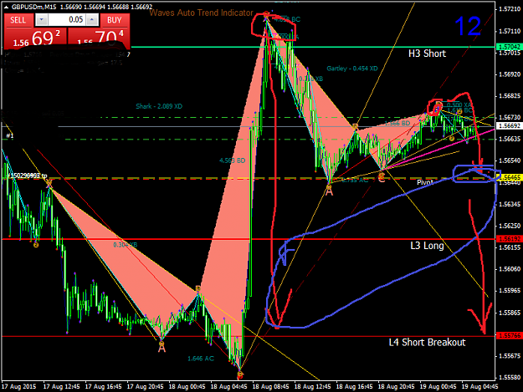Click the Waves Auto Trend Indicator label

[x=201, y=13]
